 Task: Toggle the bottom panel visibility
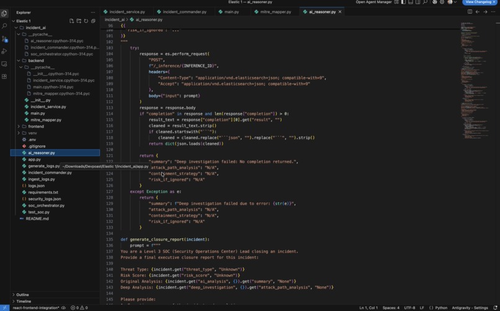coord(411,2)
